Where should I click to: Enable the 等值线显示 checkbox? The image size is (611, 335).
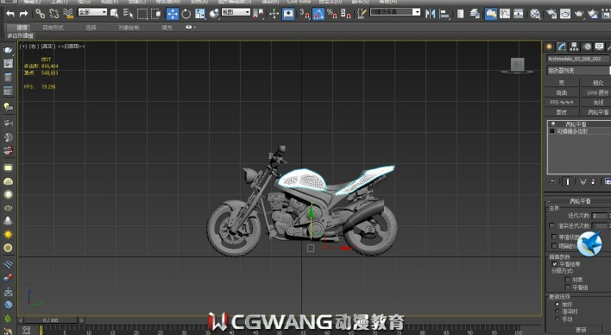[x=554, y=237]
